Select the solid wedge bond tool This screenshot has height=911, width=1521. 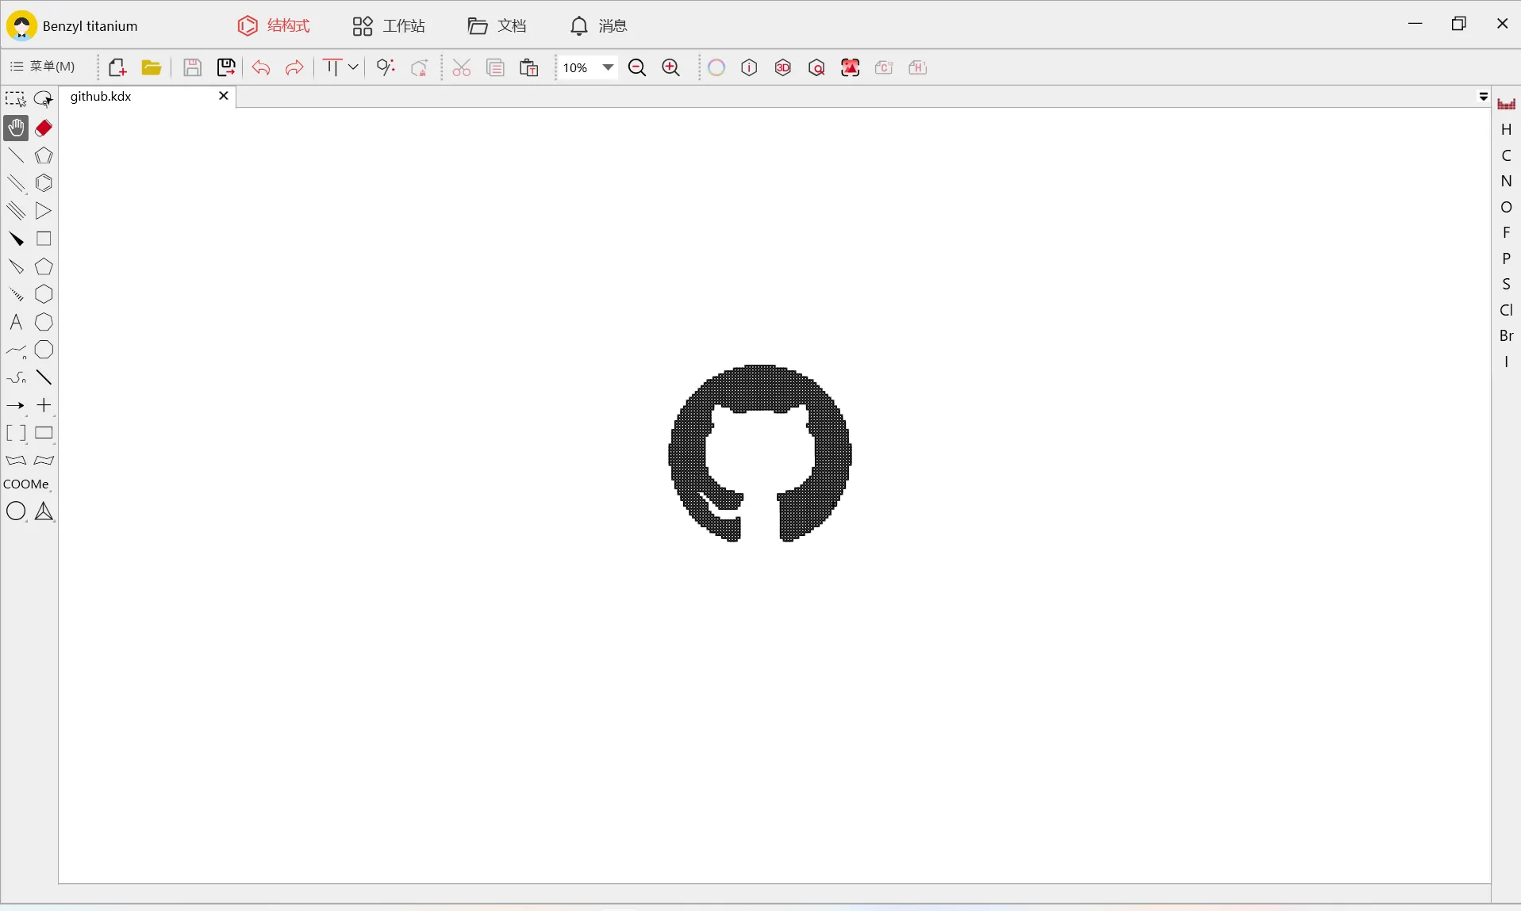[16, 239]
